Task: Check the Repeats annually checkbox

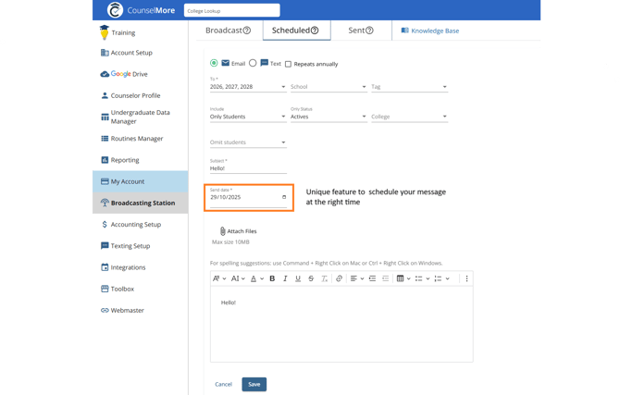Action: [x=288, y=65]
